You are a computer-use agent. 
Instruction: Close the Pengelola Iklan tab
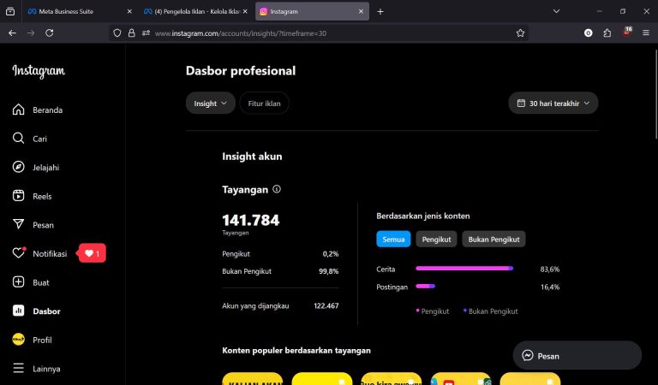[x=245, y=12]
